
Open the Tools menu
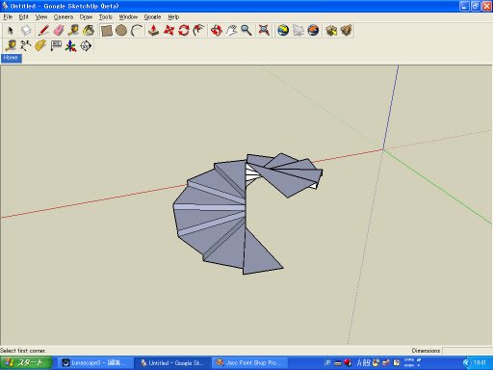(105, 17)
